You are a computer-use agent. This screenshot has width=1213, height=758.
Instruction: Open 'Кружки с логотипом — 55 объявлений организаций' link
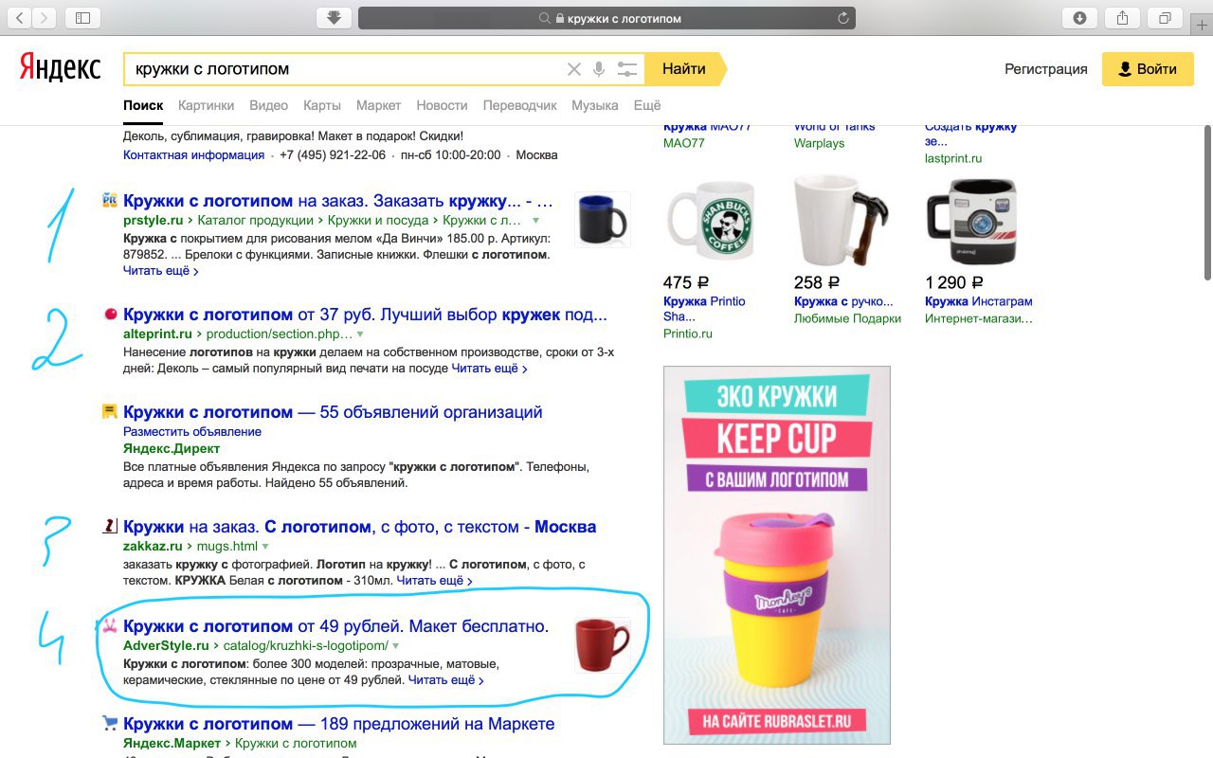pos(333,412)
